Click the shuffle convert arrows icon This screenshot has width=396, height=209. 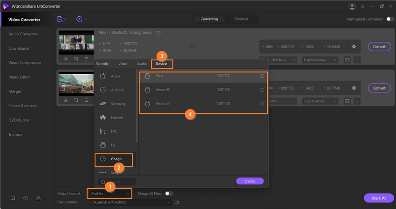[192, 46]
